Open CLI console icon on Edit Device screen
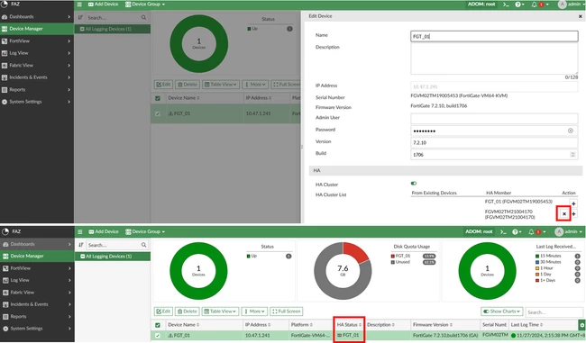 tap(506, 5)
